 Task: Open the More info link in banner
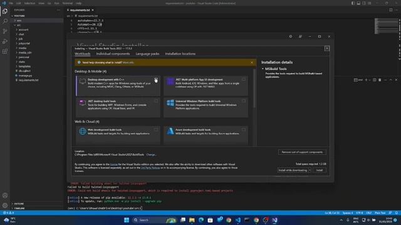[x=128, y=62]
